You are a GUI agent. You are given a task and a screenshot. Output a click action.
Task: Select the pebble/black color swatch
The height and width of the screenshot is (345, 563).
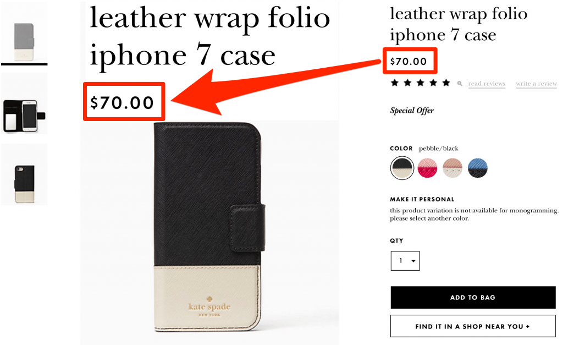tap(402, 168)
